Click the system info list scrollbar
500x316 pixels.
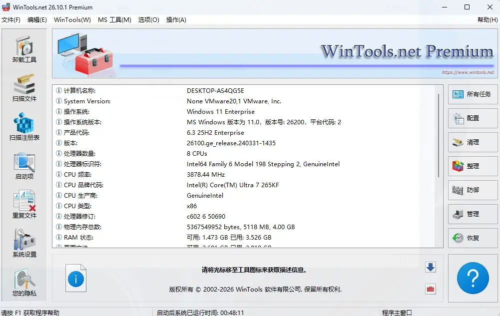coord(439,135)
